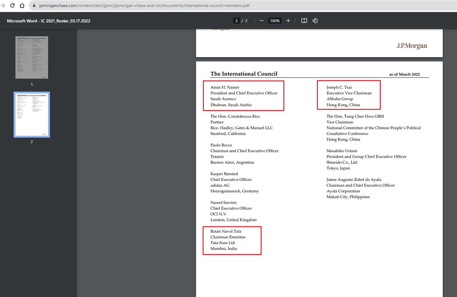Rotate the document counterclockwise
Screen dimensions: 457x297
[x=315, y=21]
